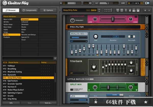Image resolution: width=153 pixels, height=107 pixels.
Task: Open the metronome icon in toolbar
Action: tap(130, 10)
